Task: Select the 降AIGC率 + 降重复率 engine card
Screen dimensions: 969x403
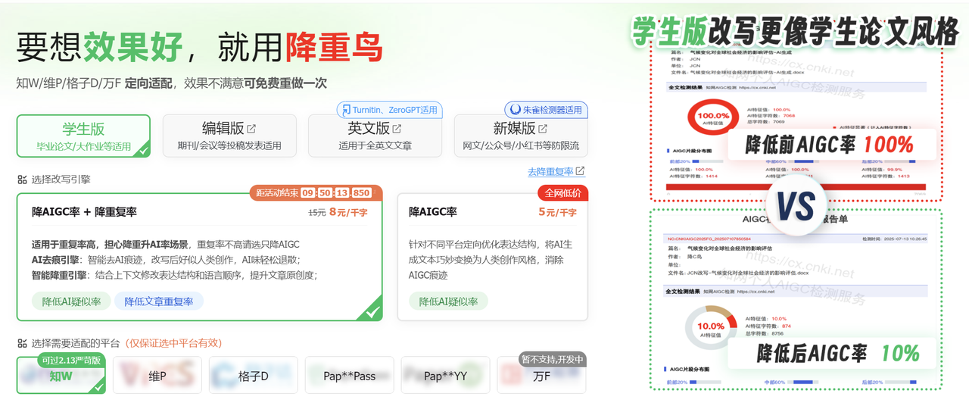Action: (x=200, y=257)
